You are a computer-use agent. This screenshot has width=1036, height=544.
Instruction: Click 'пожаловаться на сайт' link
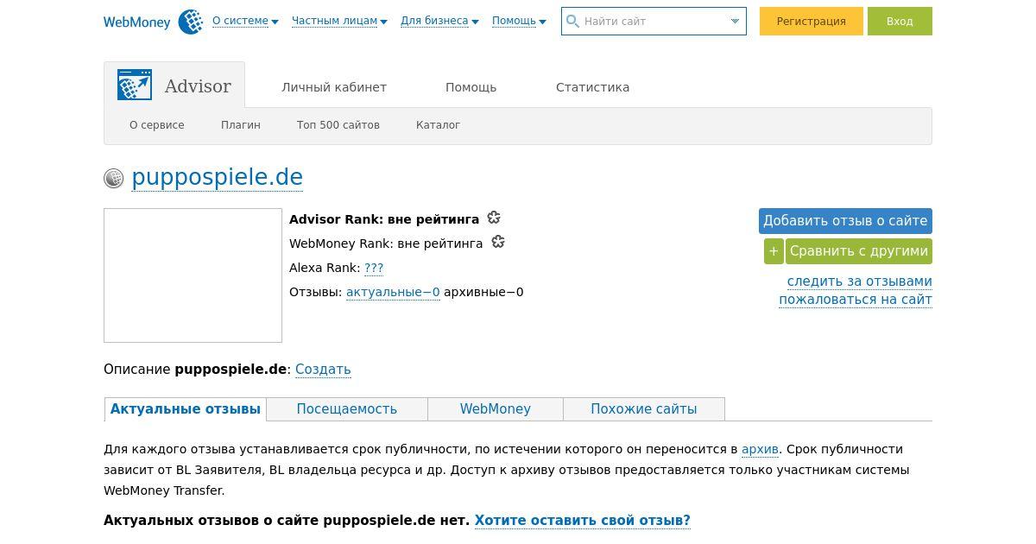[x=856, y=300]
